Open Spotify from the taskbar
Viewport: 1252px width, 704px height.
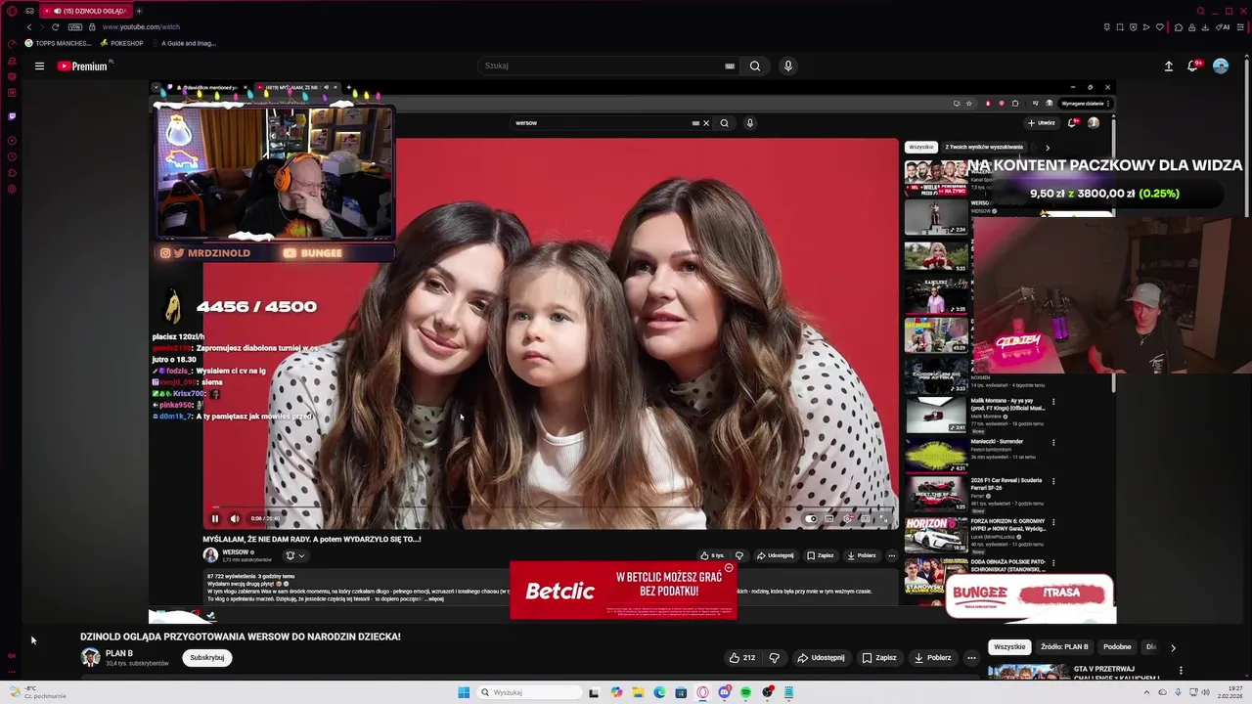[745, 692]
